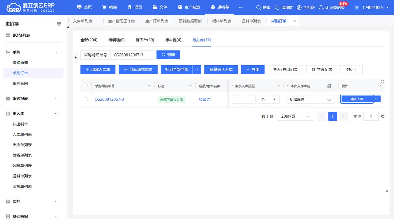The image size is (394, 219).
Task: Switch to 入库单列表 tab
Action: pyautogui.click(x=82, y=21)
